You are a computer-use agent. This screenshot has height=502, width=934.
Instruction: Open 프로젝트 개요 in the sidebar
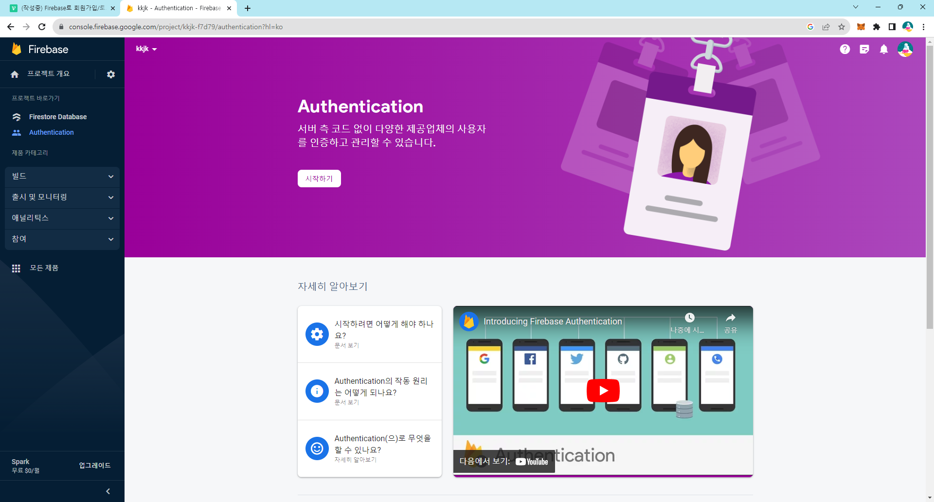48,74
